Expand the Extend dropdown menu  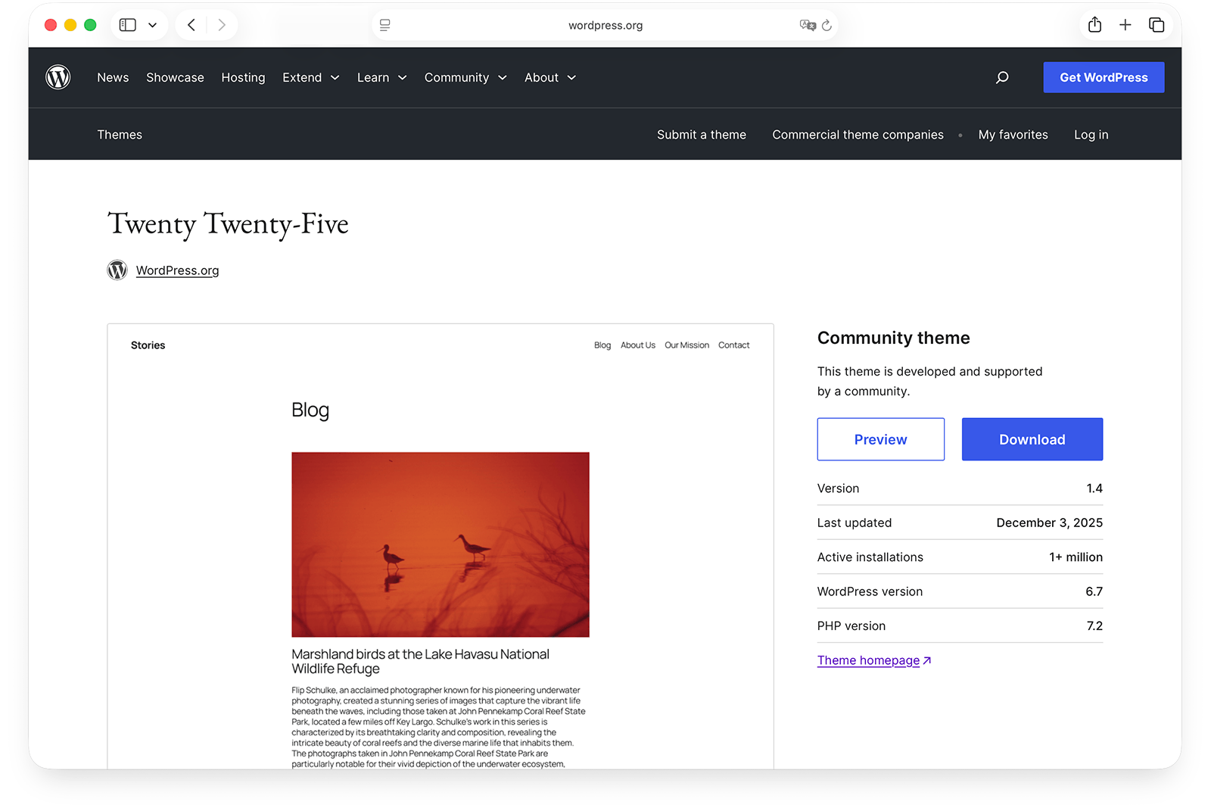(310, 77)
